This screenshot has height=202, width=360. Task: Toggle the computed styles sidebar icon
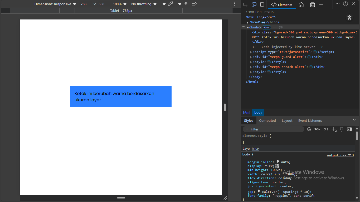pyautogui.click(x=349, y=129)
